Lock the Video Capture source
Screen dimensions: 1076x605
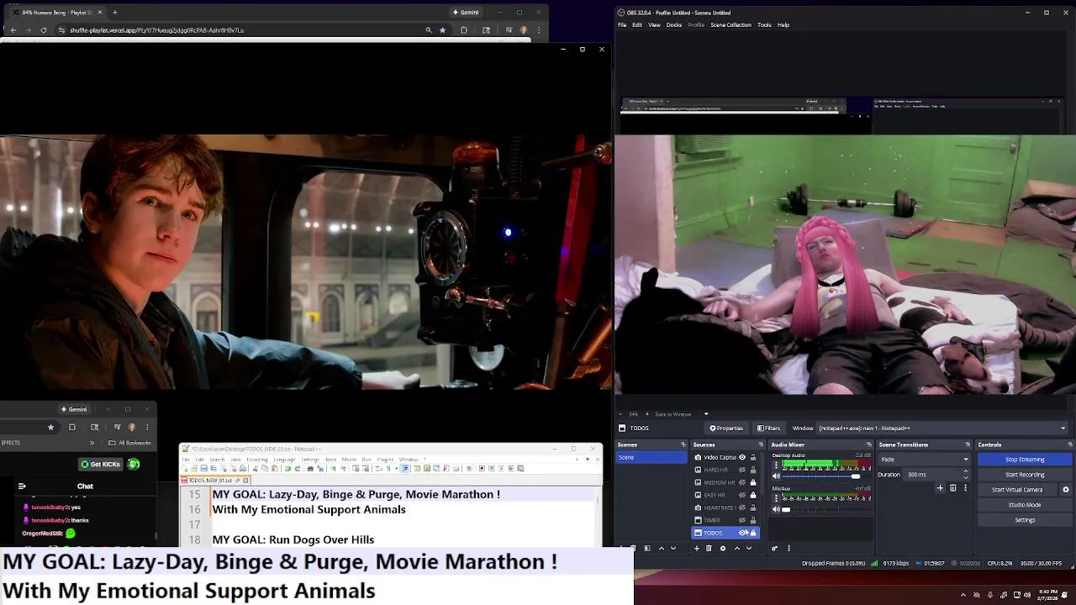pyautogui.click(x=753, y=457)
